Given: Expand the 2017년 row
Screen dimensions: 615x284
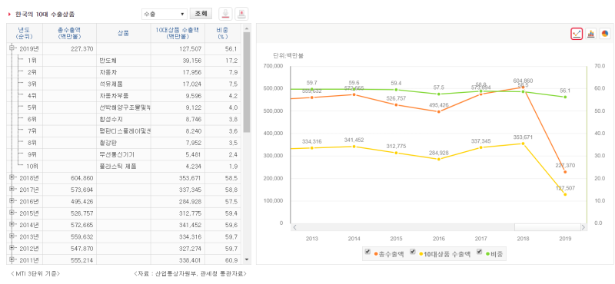Looking at the screenshot, I should pyautogui.click(x=12, y=189).
